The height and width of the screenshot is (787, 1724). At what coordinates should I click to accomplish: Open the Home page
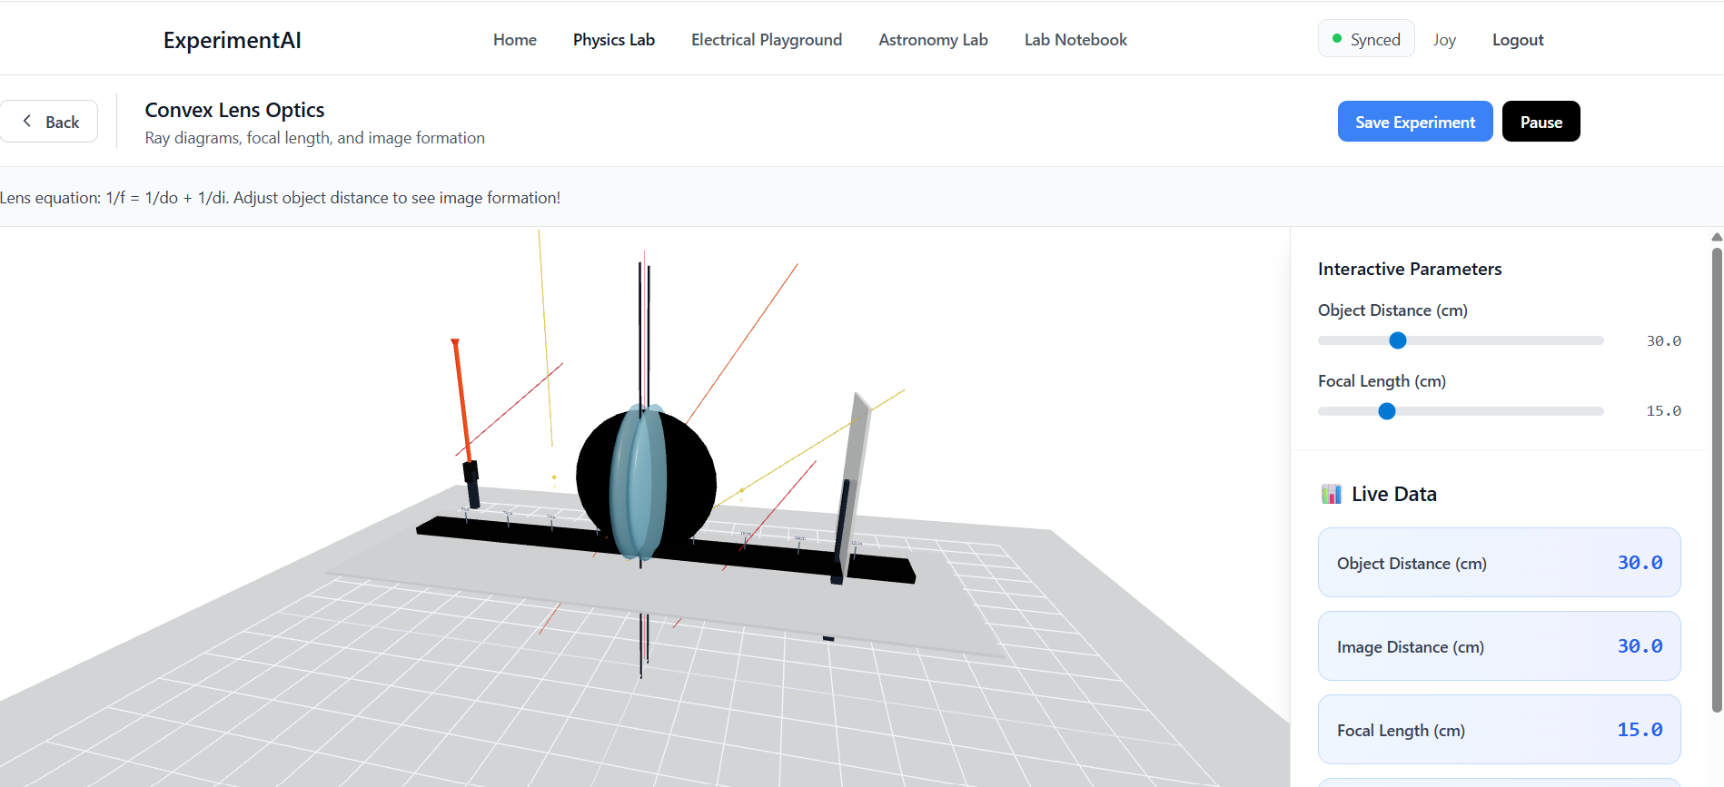click(x=514, y=40)
